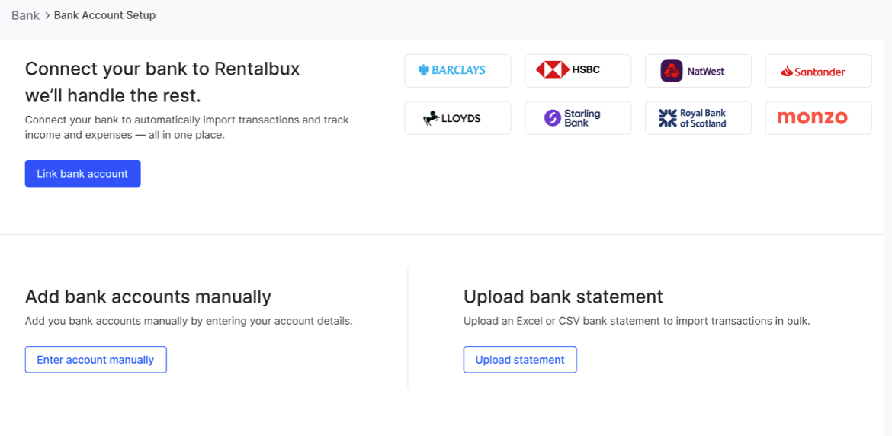Pick the Royal Bank of Scotland card
The height and width of the screenshot is (436, 892).
click(x=698, y=118)
